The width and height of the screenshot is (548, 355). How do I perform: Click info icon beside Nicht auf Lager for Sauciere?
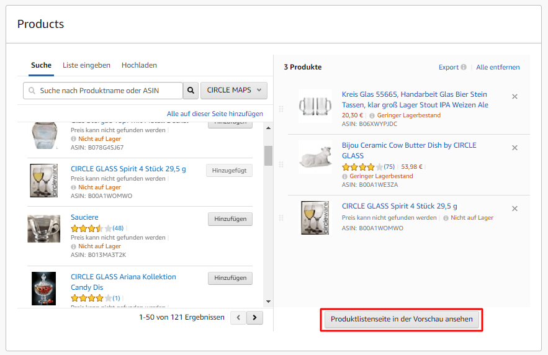73,246
